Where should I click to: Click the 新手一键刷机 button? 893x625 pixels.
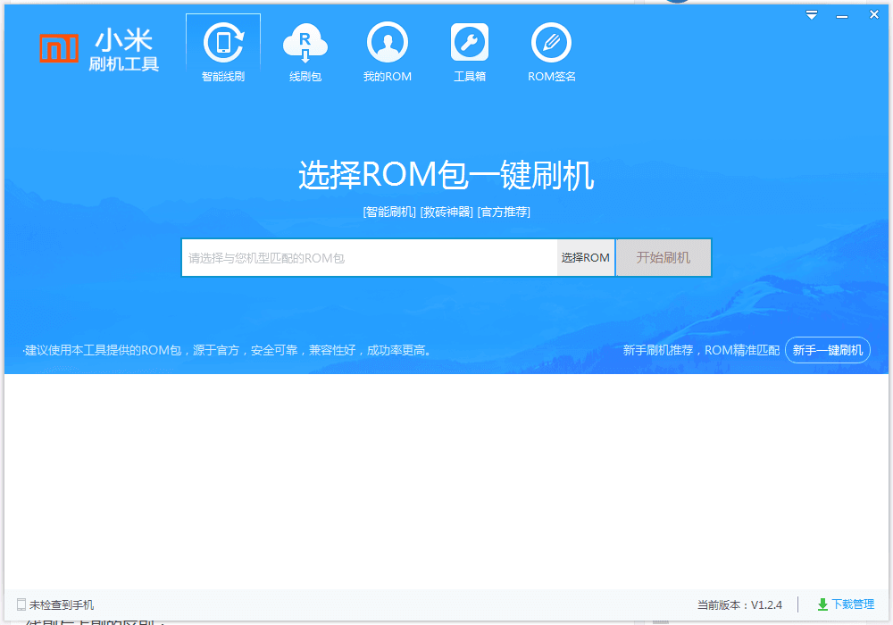click(828, 350)
